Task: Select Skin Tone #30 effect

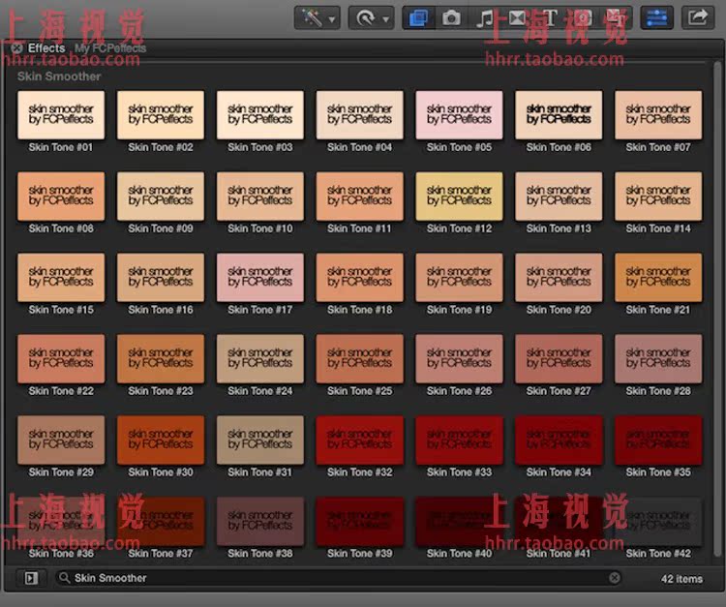Action: point(161,440)
